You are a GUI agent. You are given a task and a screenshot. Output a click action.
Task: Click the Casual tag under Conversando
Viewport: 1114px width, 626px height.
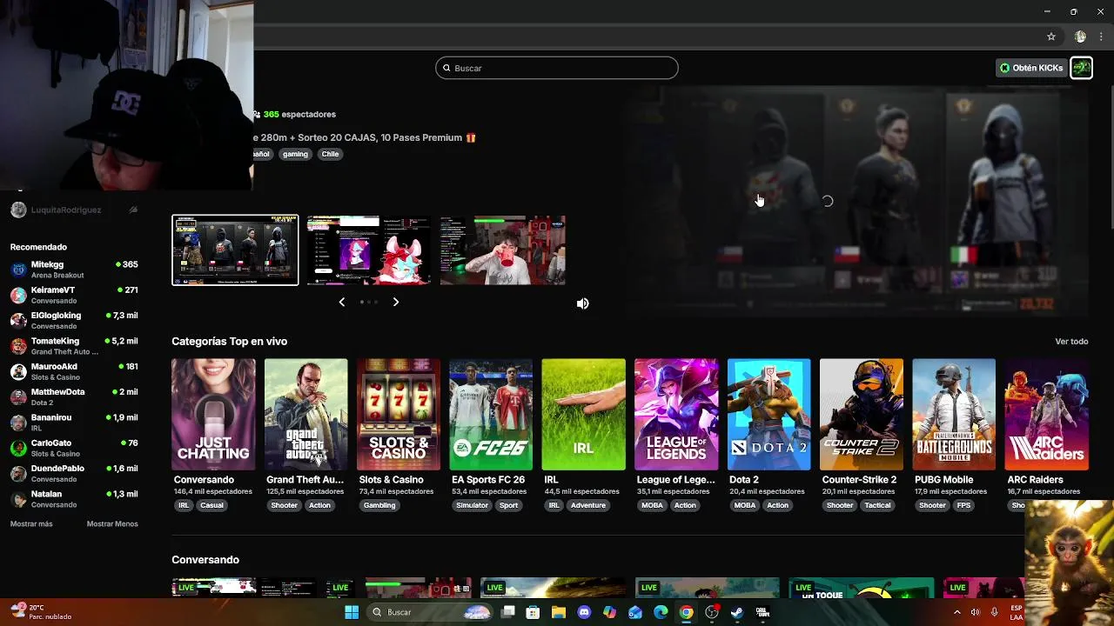click(211, 505)
